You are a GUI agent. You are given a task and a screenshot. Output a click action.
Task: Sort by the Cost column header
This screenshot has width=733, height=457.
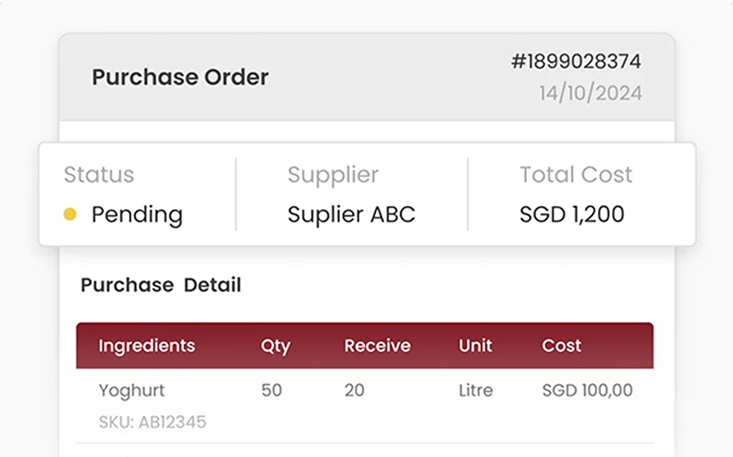pos(561,345)
